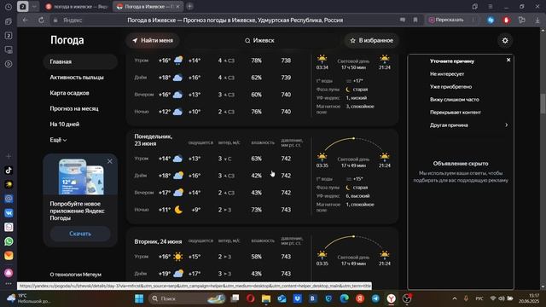
Task: Click the Найти меня location button
Action: click(153, 40)
